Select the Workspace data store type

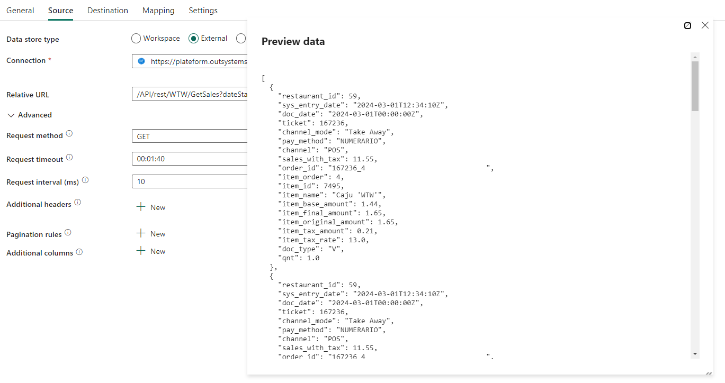pos(136,38)
